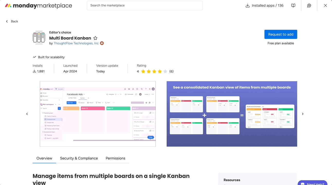Click the Editor's choice label
Image resolution: width=332 pixels, height=185 pixels.
pyautogui.click(x=60, y=32)
